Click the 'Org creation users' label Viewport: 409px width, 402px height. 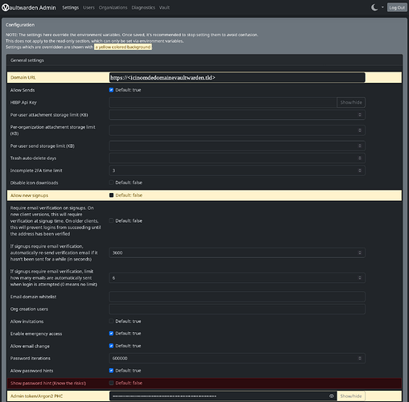click(29, 309)
